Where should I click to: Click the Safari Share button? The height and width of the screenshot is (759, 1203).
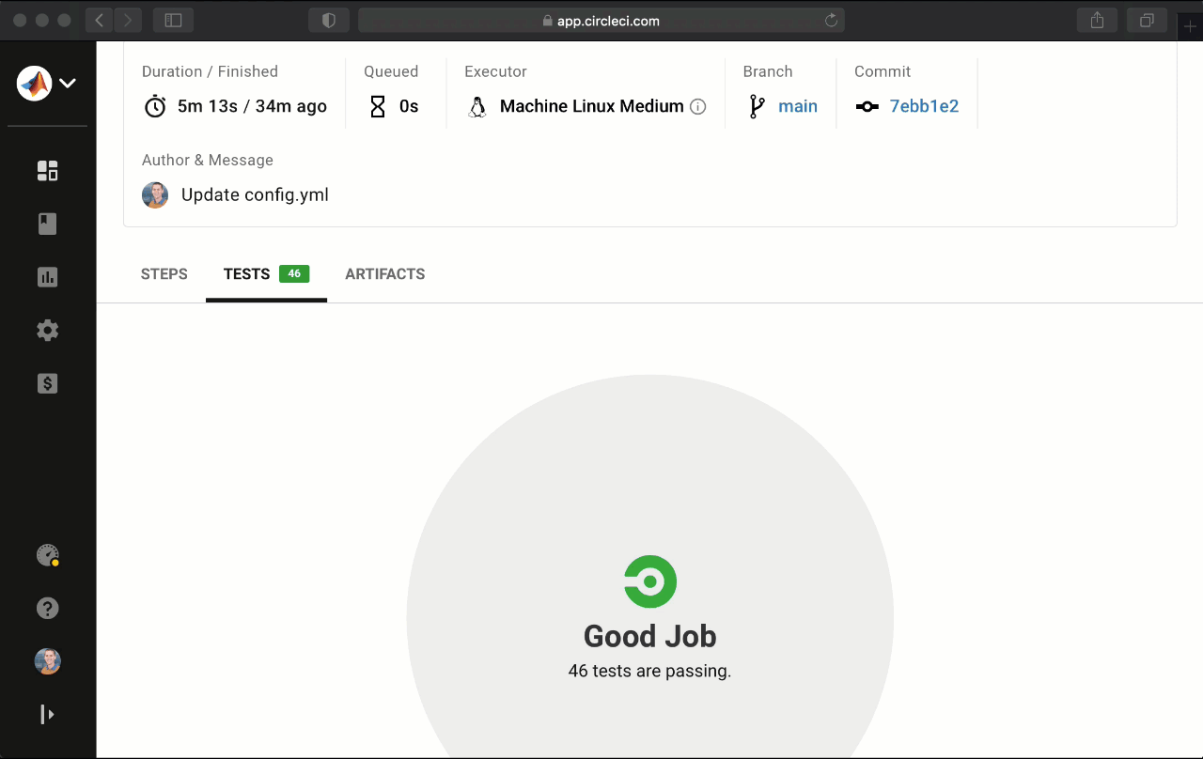click(x=1097, y=20)
